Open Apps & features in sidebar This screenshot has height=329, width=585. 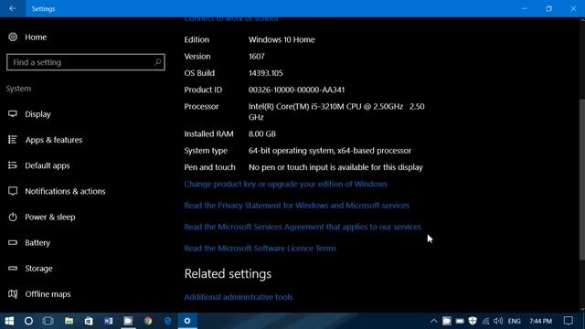(54, 140)
